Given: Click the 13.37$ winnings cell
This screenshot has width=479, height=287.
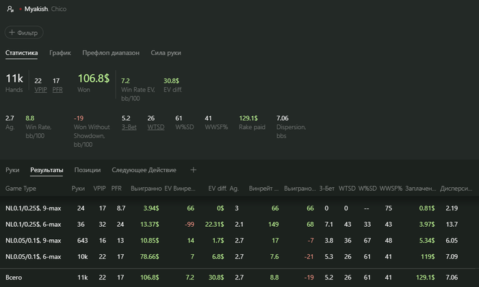Looking at the screenshot, I should tap(149, 224).
